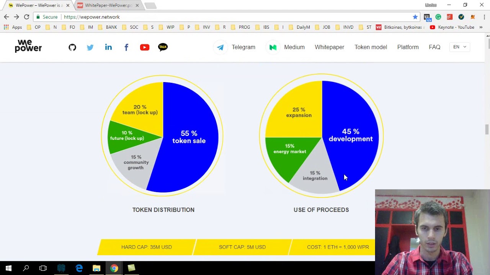
Task: Click the TOKEN DISTRIBUTION caption
Action: pyautogui.click(x=163, y=210)
